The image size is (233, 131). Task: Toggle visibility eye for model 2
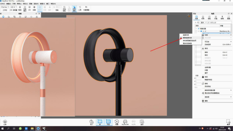201,31
